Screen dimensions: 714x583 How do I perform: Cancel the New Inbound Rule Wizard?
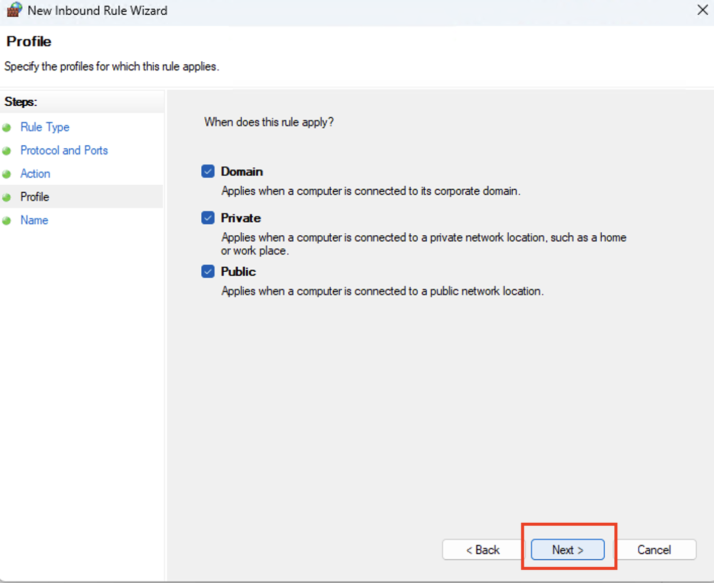tap(653, 550)
